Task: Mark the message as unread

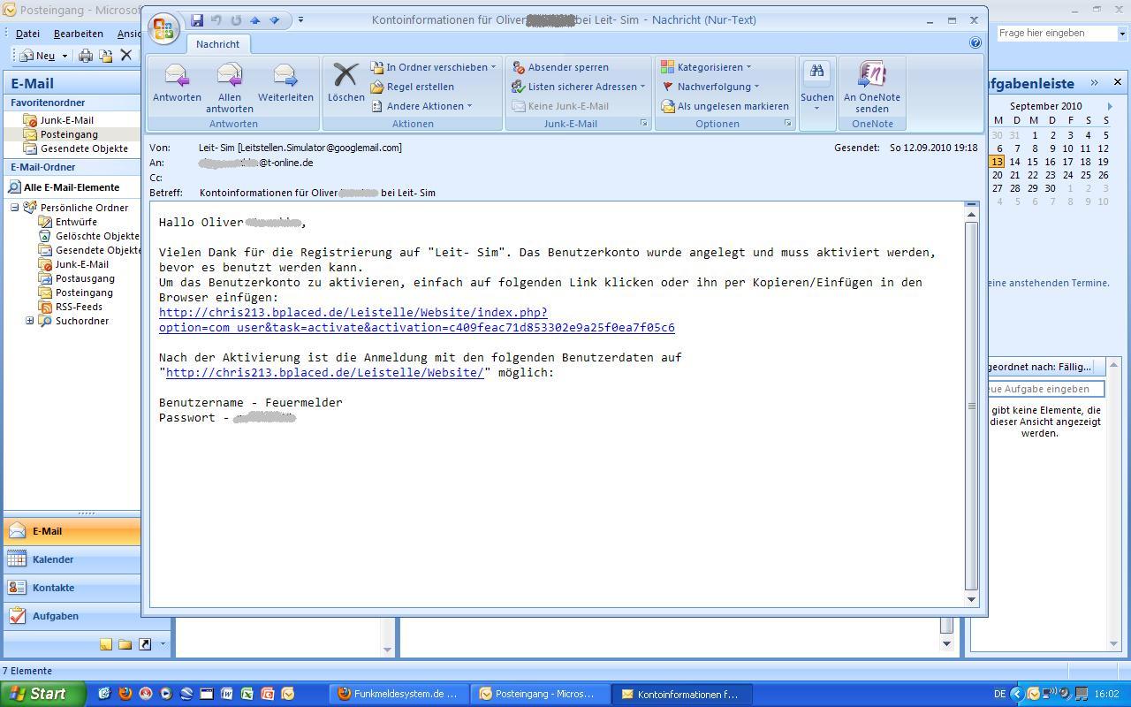Action: [x=725, y=106]
